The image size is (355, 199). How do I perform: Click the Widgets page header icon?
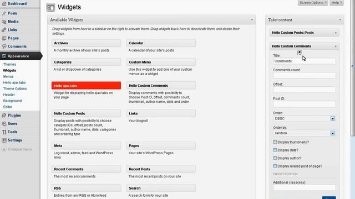[50, 7]
